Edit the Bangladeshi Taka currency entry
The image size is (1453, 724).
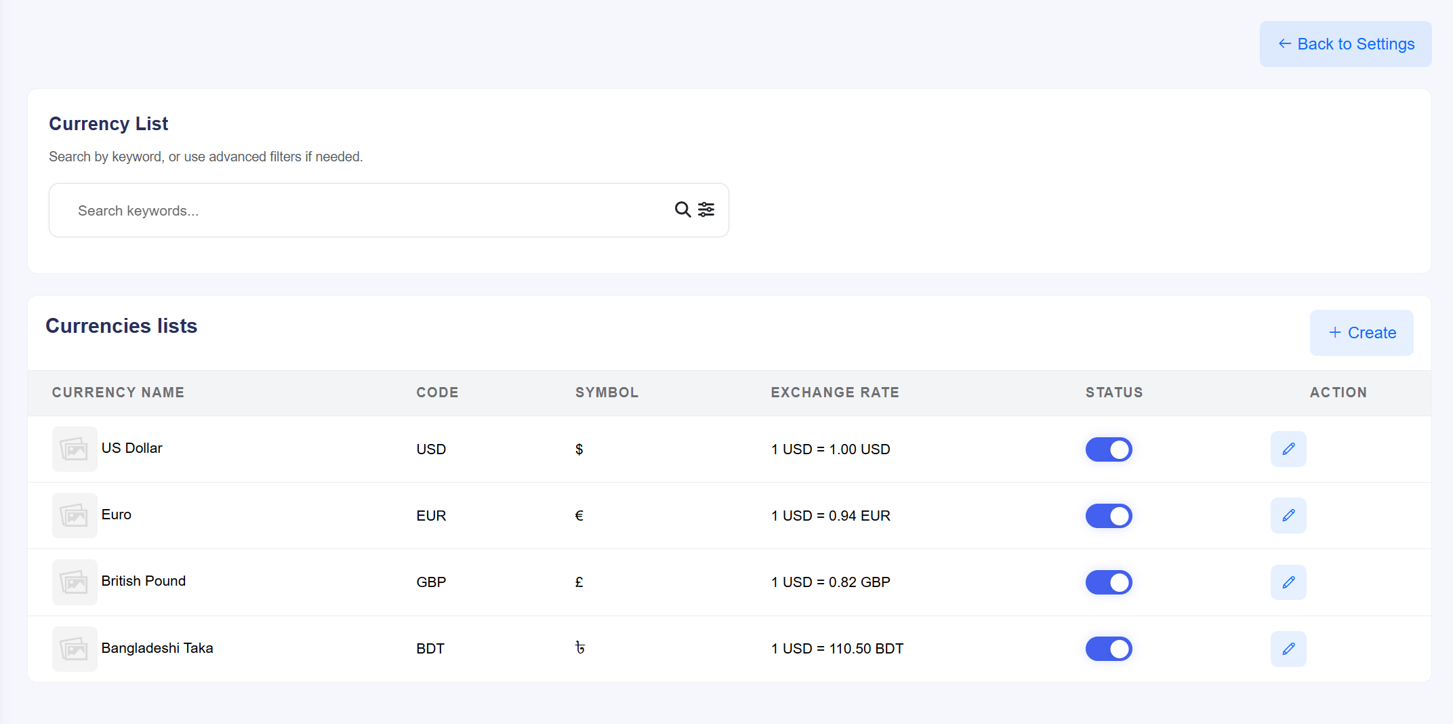click(1288, 648)
